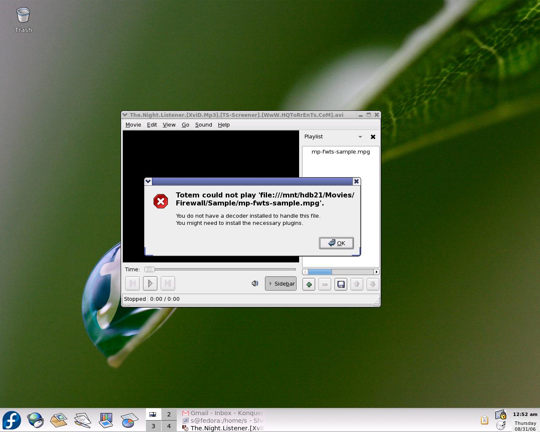
Task: Launch the web browser globe icon
Action: pos(35,420)
